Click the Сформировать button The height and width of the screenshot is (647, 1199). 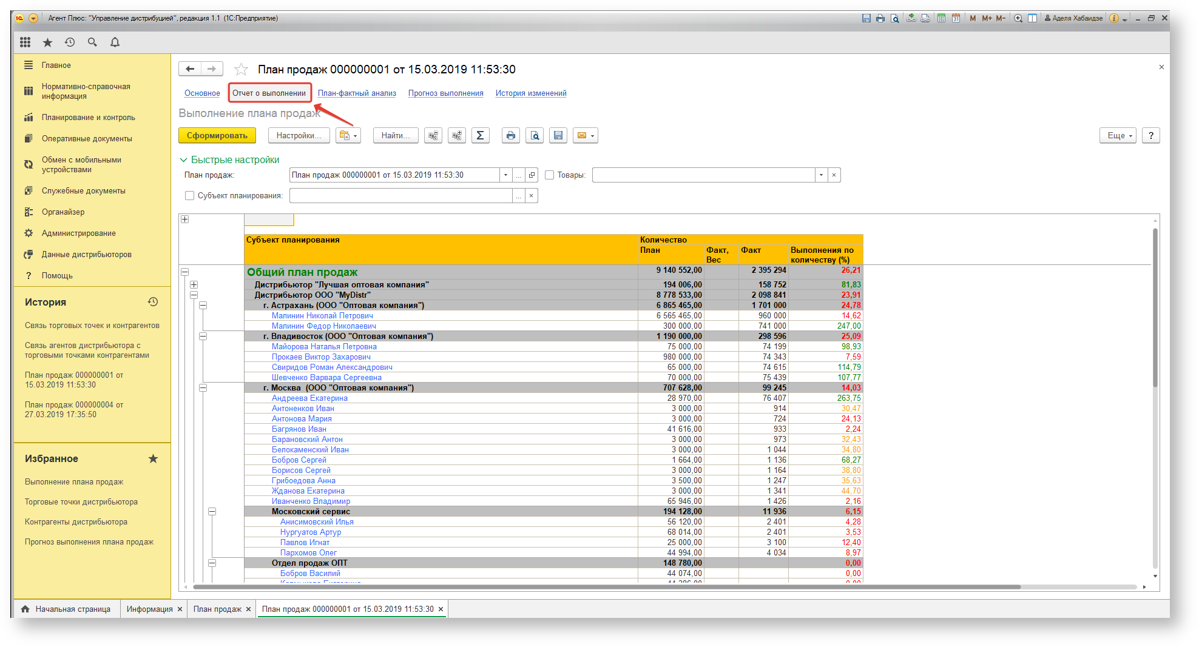pyautogui.click(x=217, y=135)
